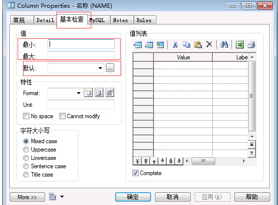This screenshot has height=205, width=278.
Task: Move value row down one page
Action: click(171, 161)
